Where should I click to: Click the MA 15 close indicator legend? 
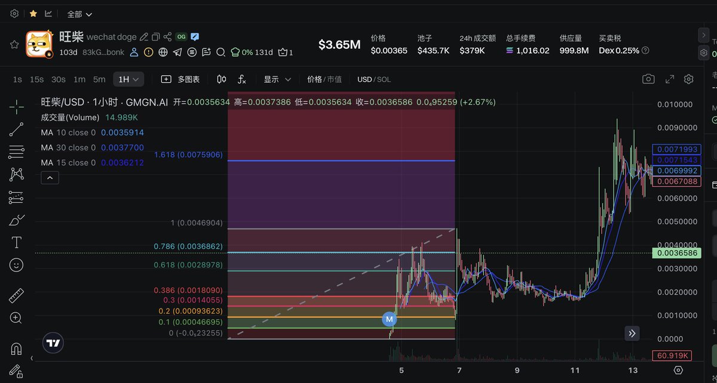coord(93,162)
